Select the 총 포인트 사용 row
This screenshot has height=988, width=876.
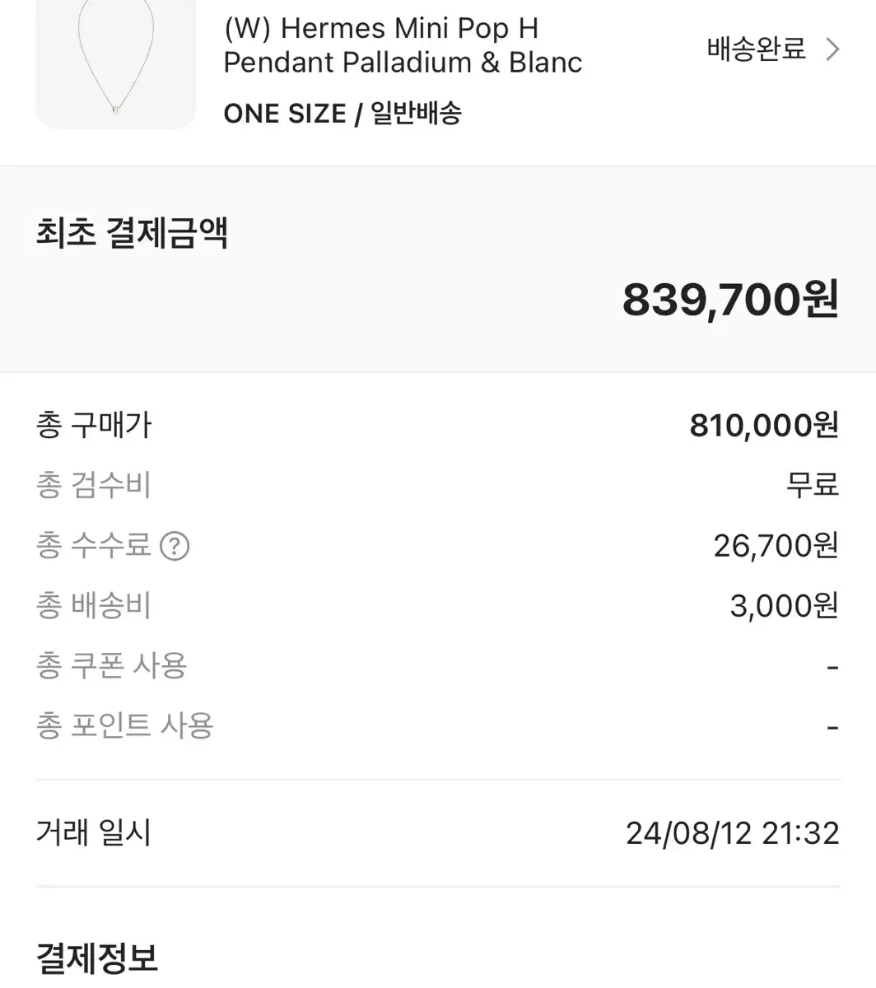(438, 726)
